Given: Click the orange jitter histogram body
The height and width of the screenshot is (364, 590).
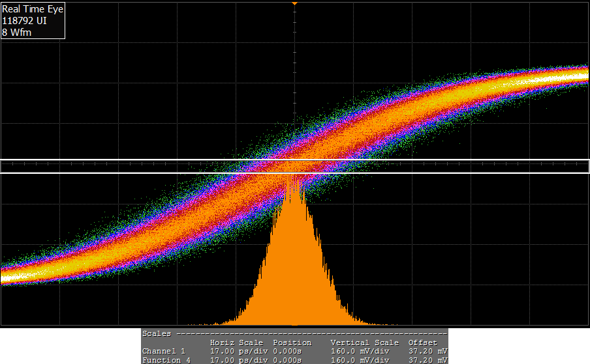Looking at the screenshot, I should pyautogui.click(x=295, y=273).
